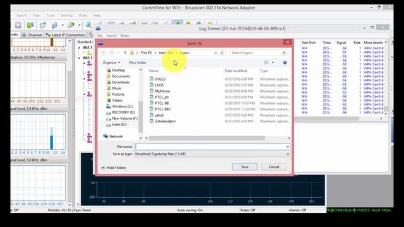Open the Latest IP Connections tab
The height and width of the screenshot is (227, 404).
pyautogui.click(x=65, y=35)
